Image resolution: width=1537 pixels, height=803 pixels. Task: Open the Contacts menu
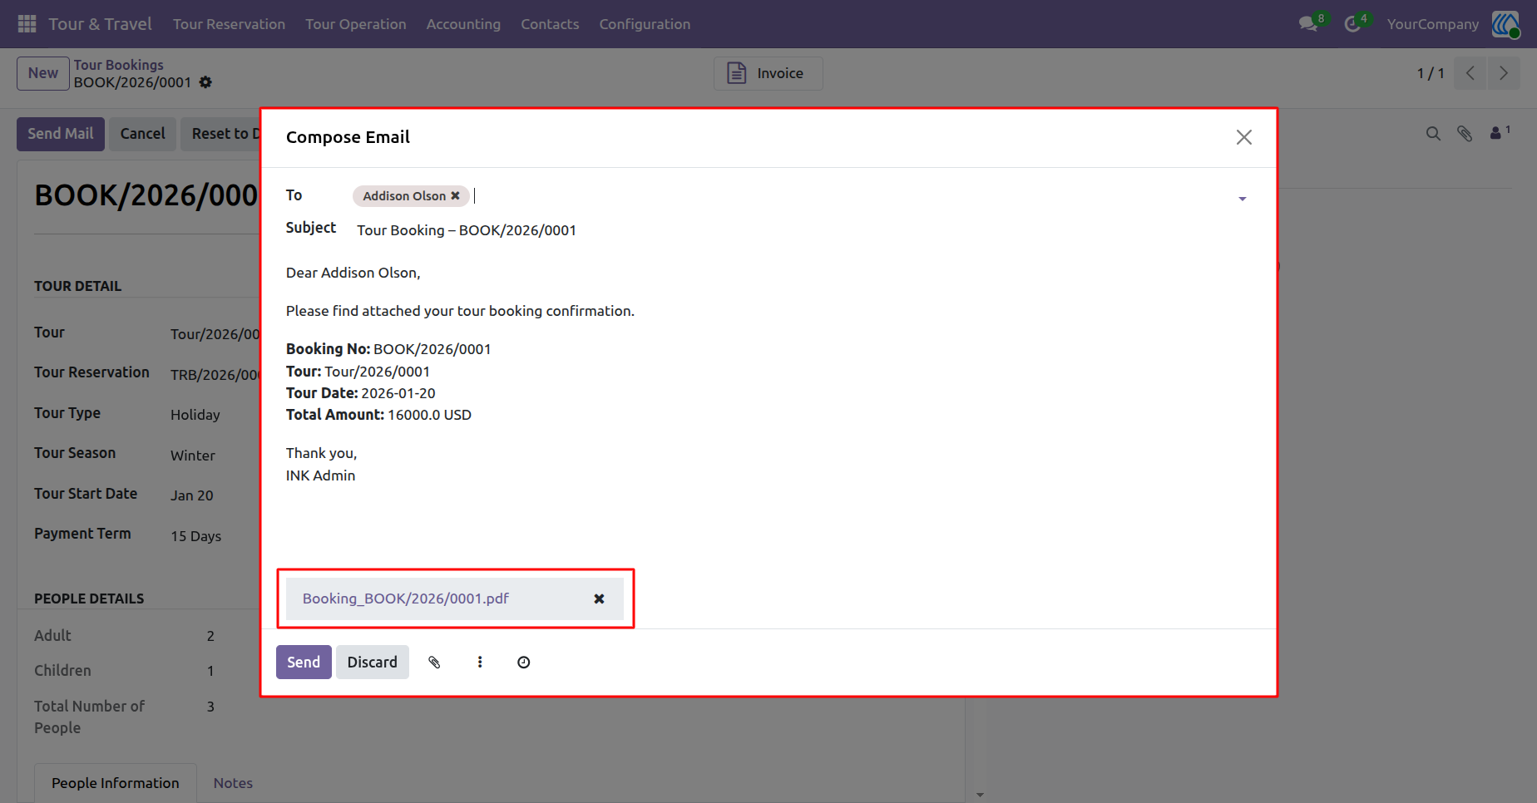550,24
